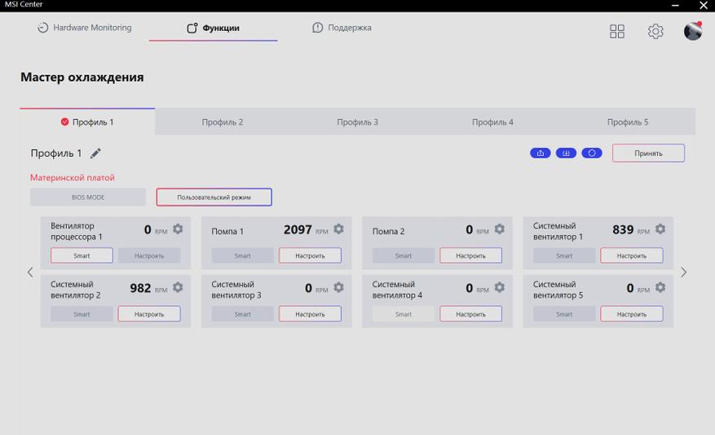Click Настроить for Помпа 1
Screen dimensions: 715x435
pos(310,255)
